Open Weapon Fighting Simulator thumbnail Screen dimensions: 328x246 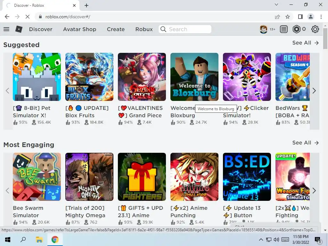(292, 177)
